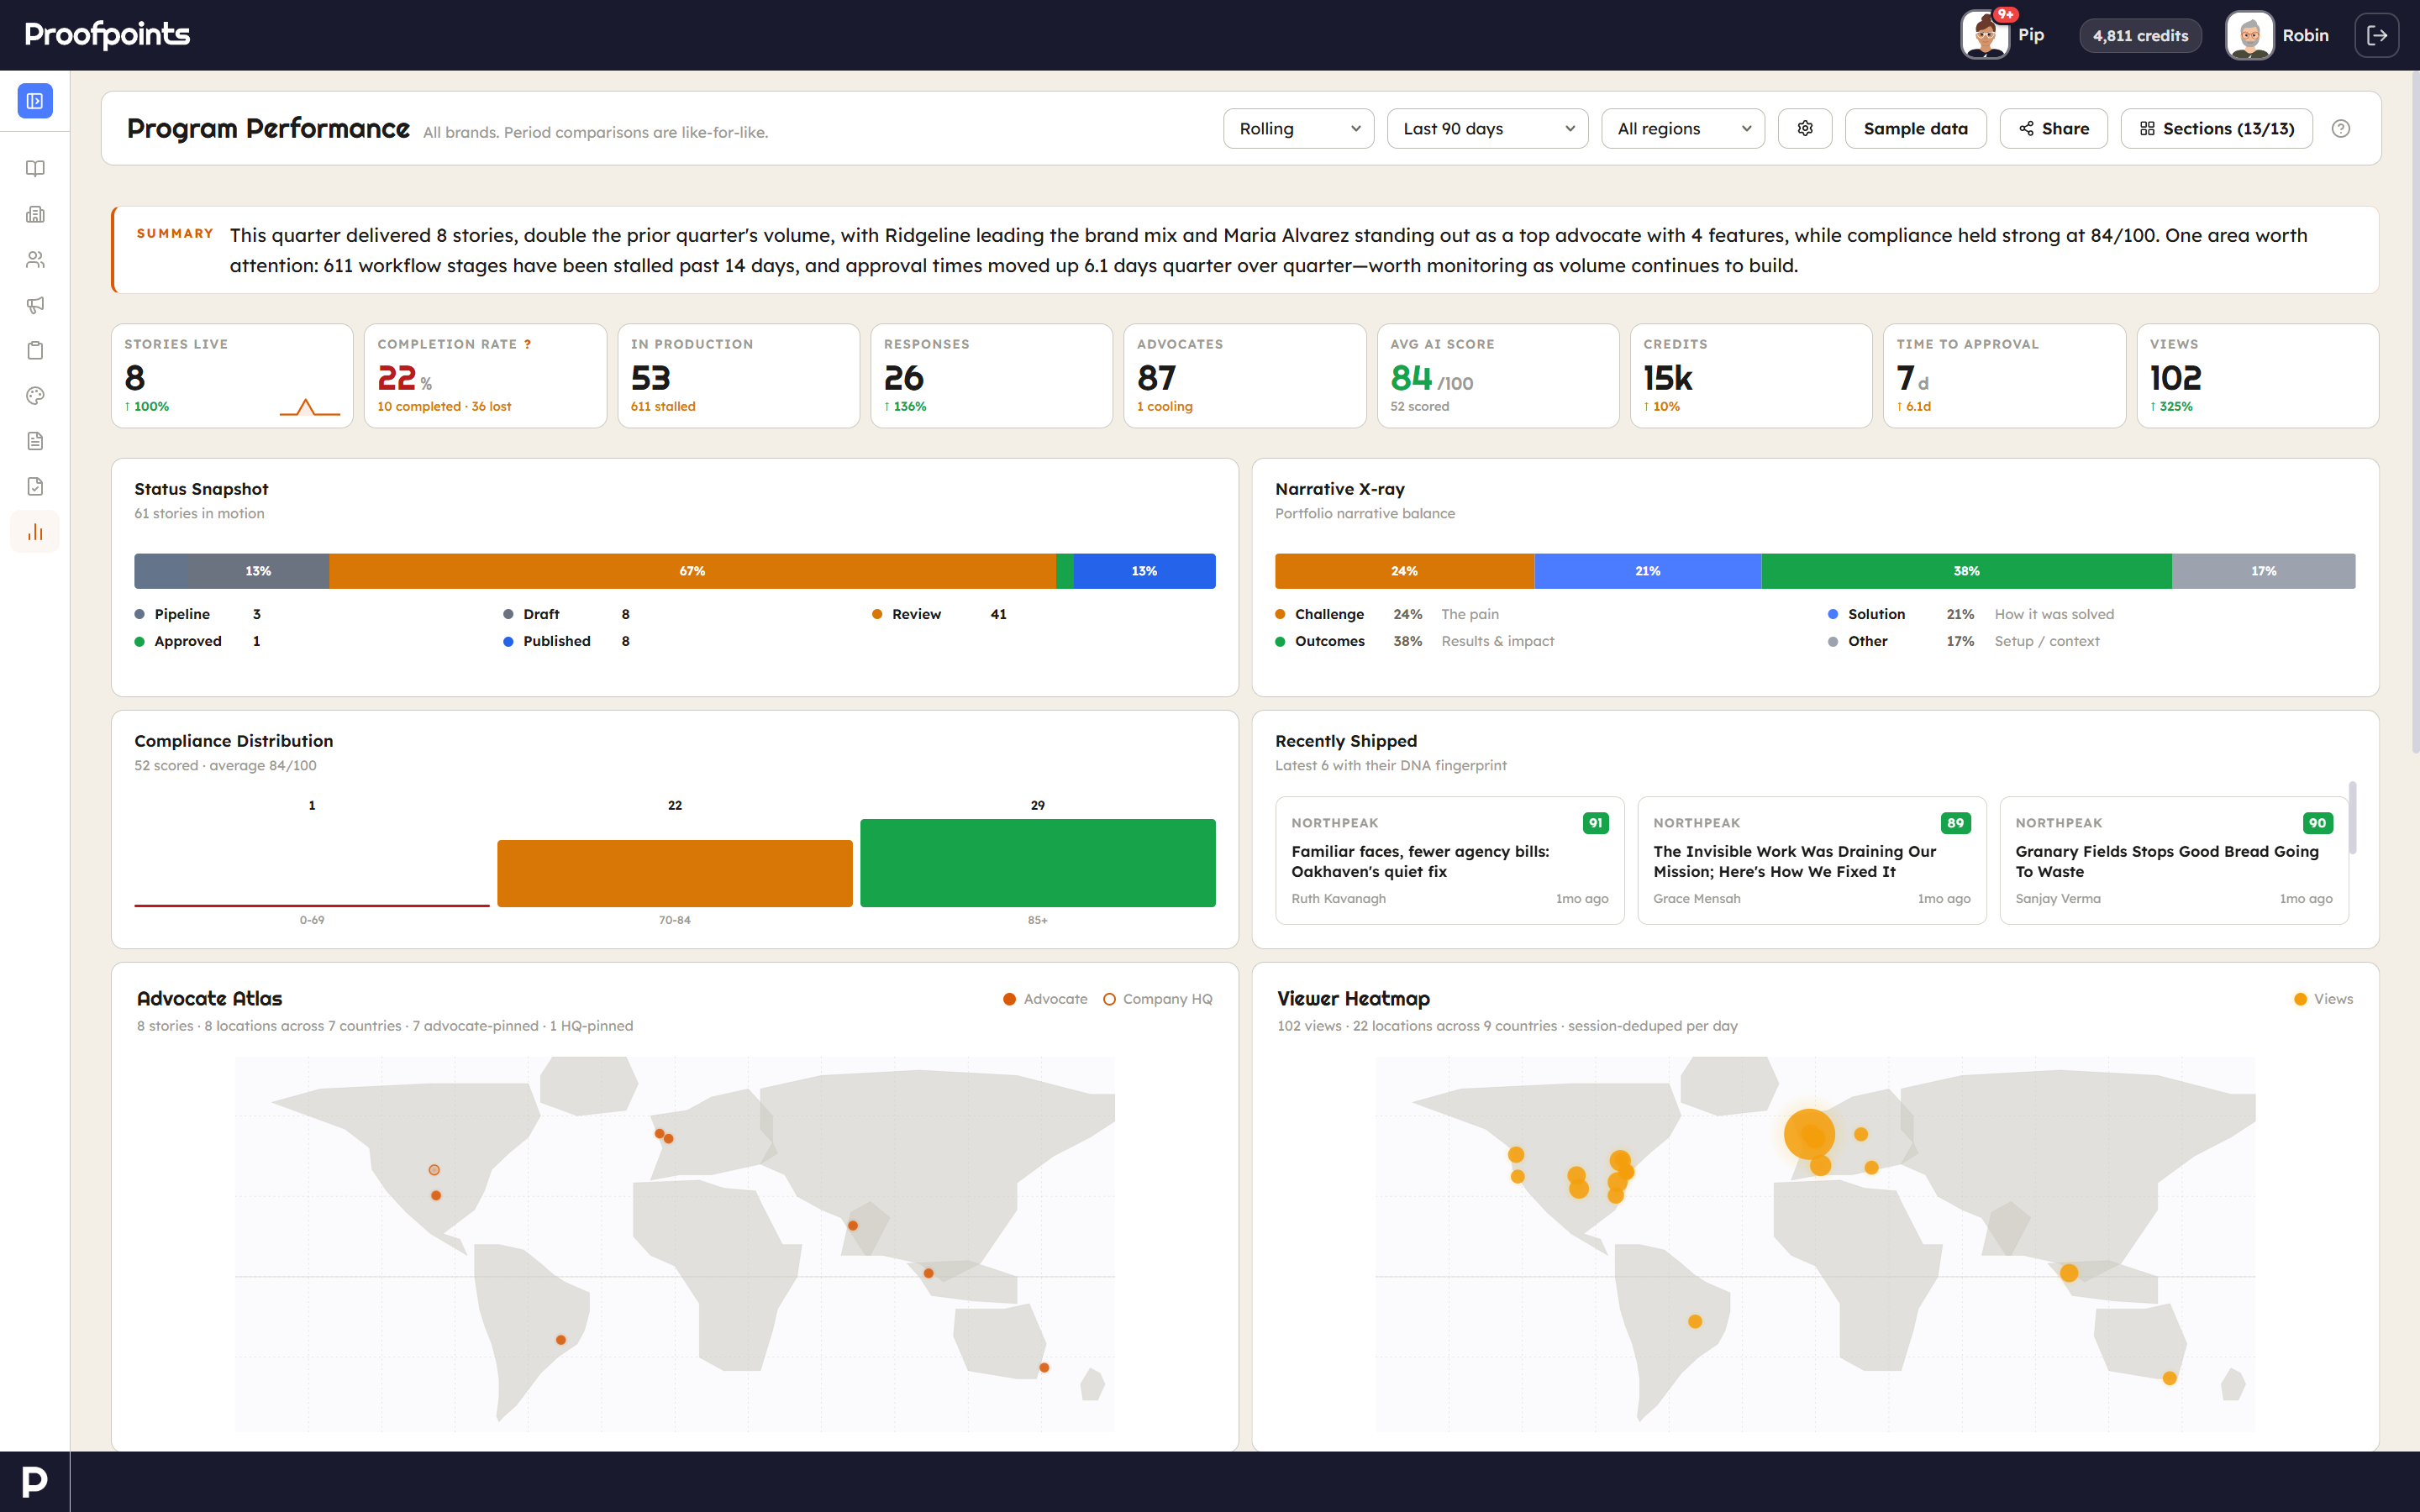Click the green 85+ compliance bar
This screenshot has width=2420, height=1512.
pos(1038,863)
